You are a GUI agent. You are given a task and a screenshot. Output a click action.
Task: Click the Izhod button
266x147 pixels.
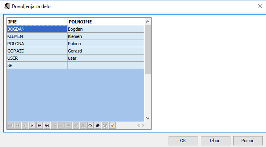click(x=215, y=141)
